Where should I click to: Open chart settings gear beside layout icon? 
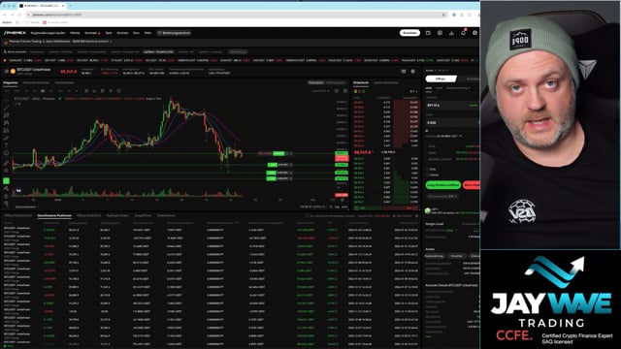pyautogui.click(x=413, y=71)
